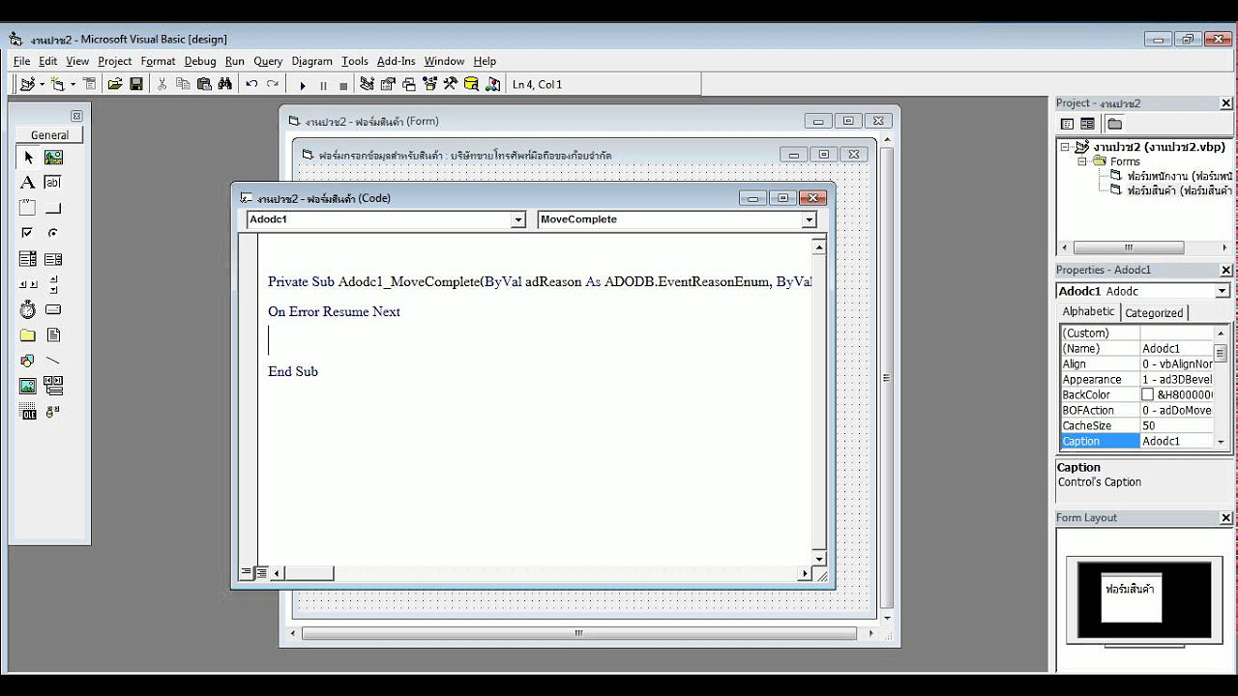Select the PictureBox control tool
1238x696 pixels.
[53, 157]
